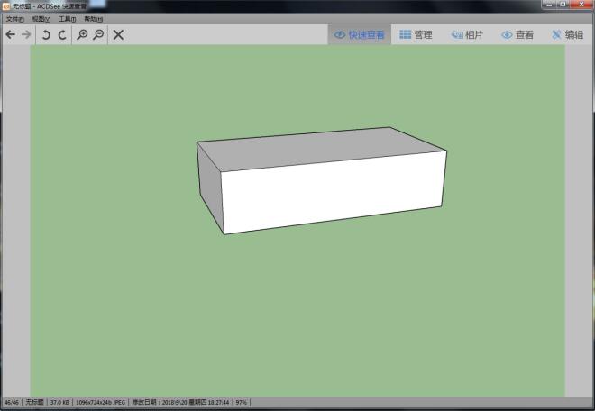595x411 pixels.
Task: Switch to the 相片 (Photos) mode tab
Action: tap(466, 35)
